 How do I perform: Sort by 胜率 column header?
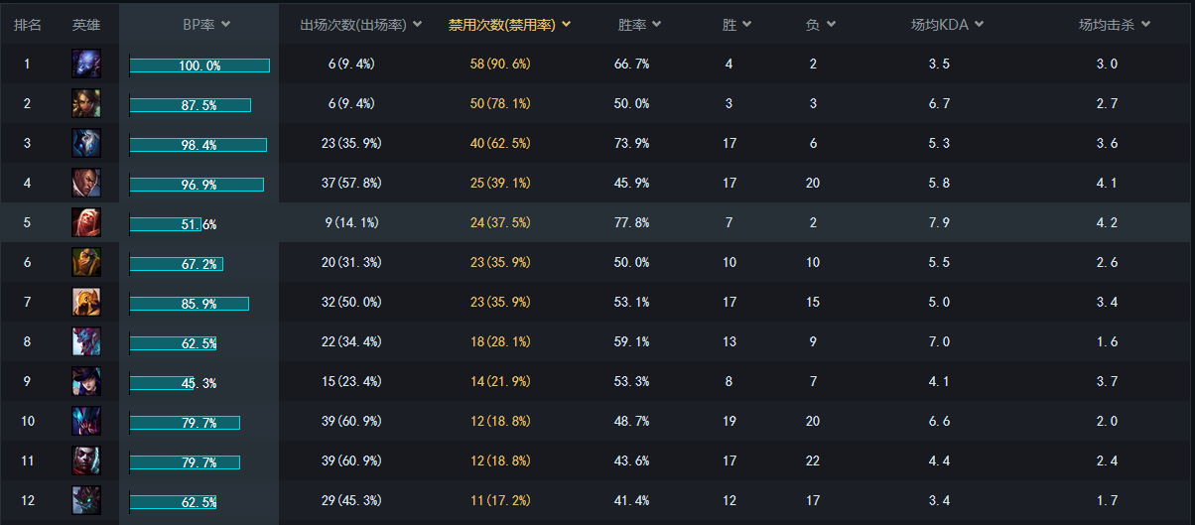(639, 25)
